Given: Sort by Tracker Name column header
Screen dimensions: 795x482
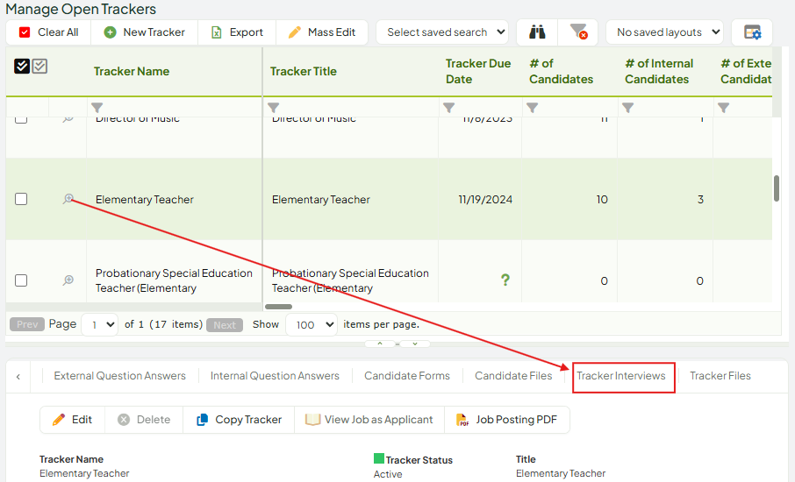Looking at the screenshot, I should [132, 71].
